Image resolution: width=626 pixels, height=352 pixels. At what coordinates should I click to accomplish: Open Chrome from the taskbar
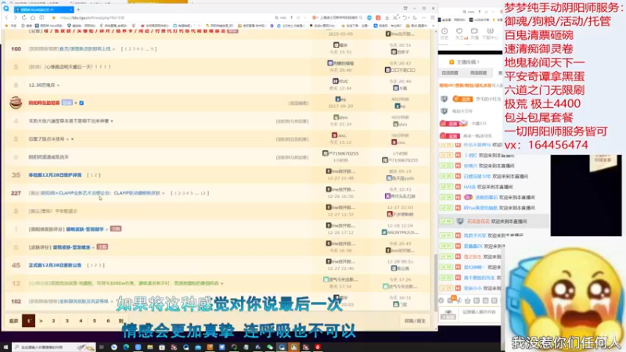click(x=114, y=347)
